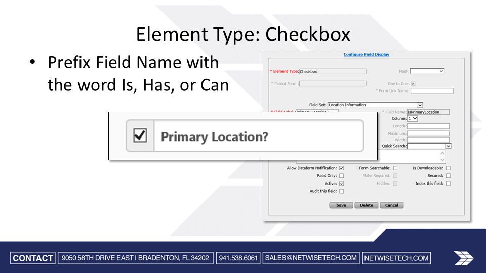
Task: Enable Audit this field checkbox
Action: [x=341, y=191]
